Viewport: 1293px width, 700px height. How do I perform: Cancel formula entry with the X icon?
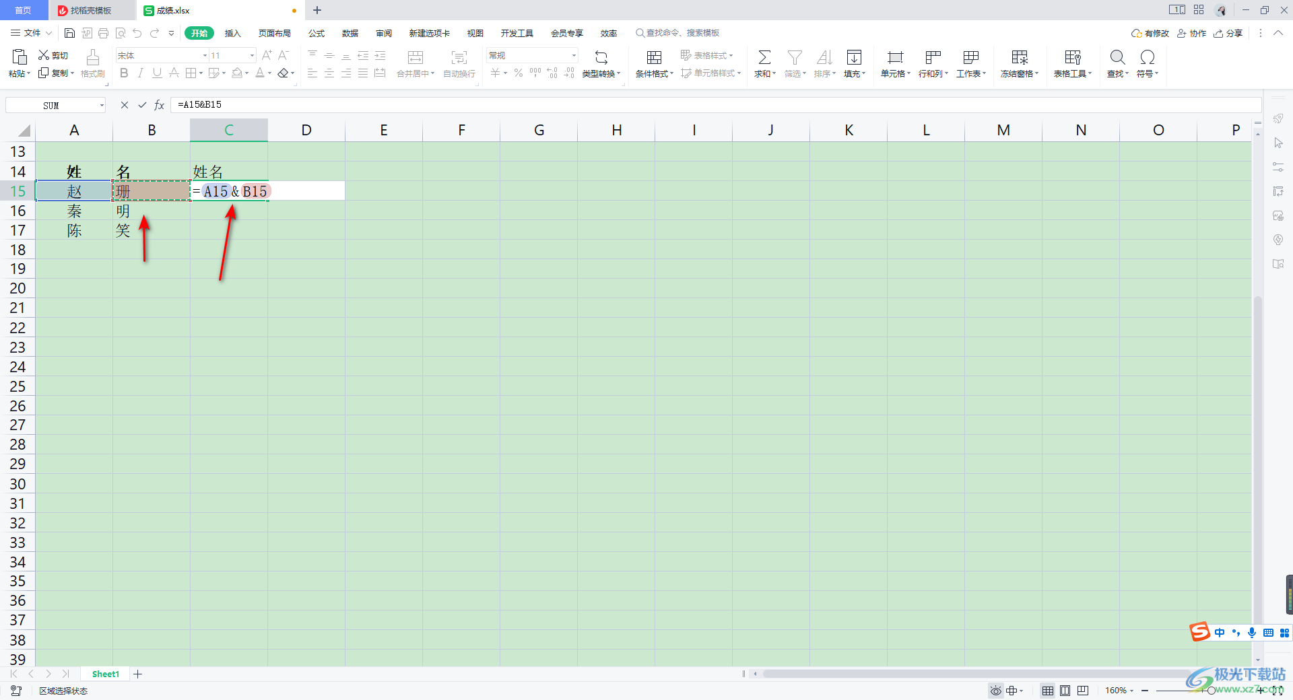[x=125, y=105]
